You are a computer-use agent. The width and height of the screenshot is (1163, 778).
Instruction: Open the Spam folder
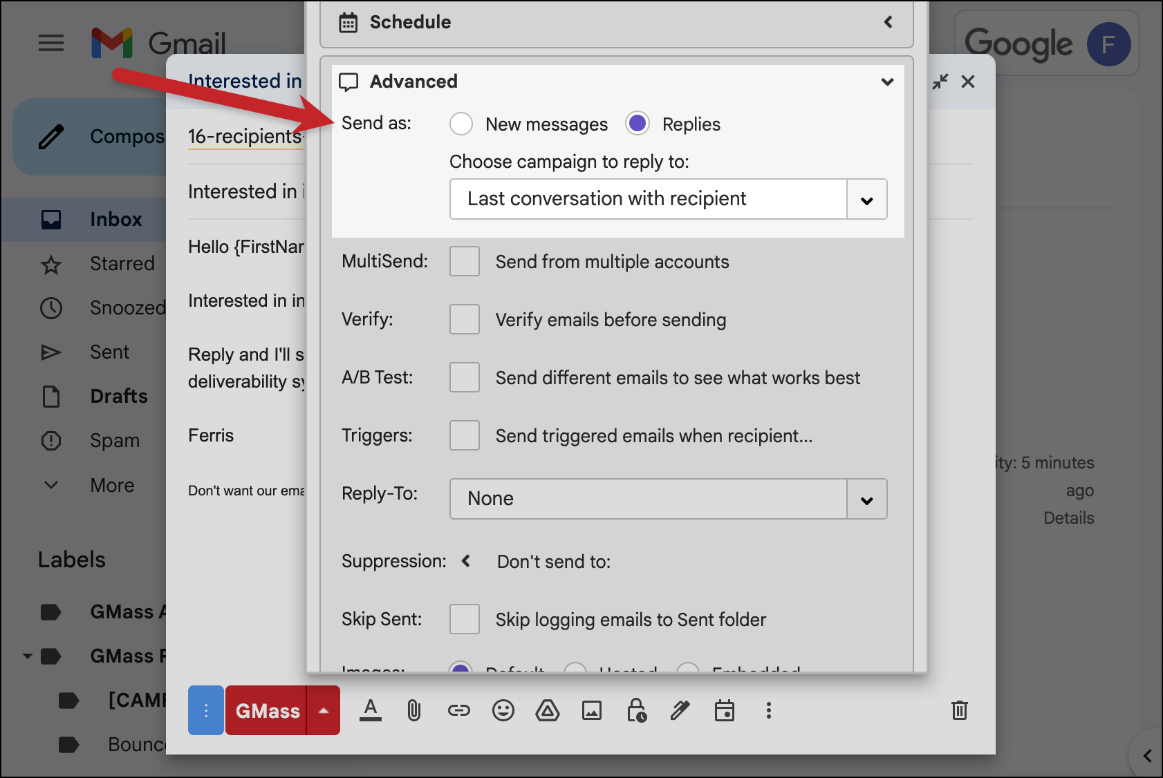coord(115,441)
